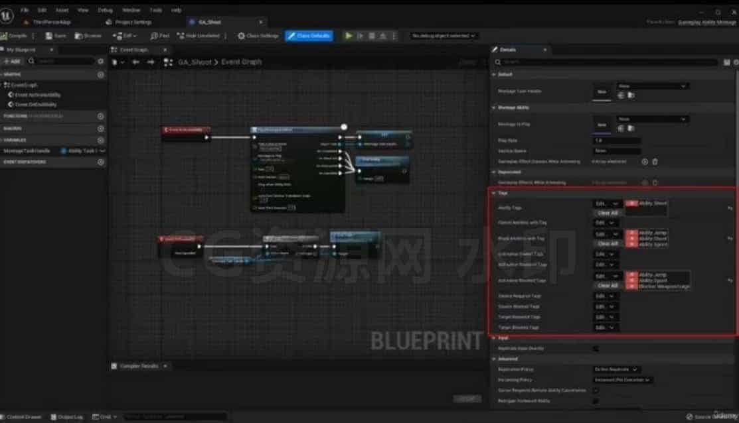Click the Unreal Engine logo
The height and width of the screenshot is (423, 739).
click(x=6, y=15)
